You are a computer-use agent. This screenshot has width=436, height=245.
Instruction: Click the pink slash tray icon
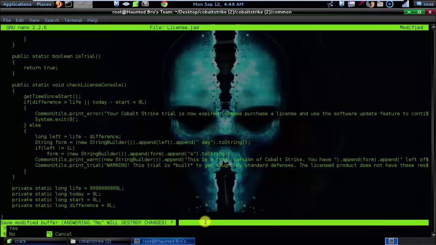tap(361, 4)
